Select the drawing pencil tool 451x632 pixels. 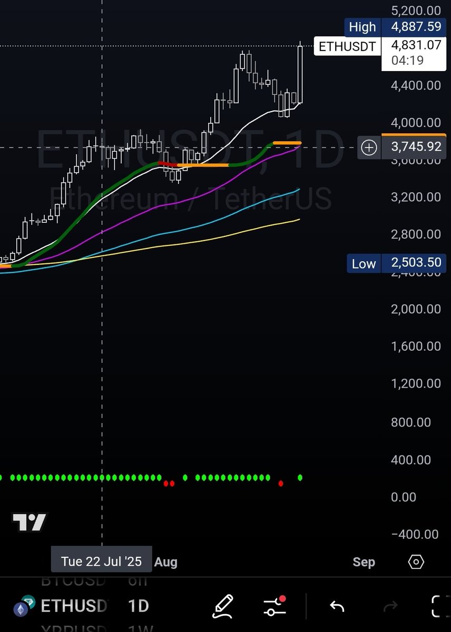click(x=223, y=606)
